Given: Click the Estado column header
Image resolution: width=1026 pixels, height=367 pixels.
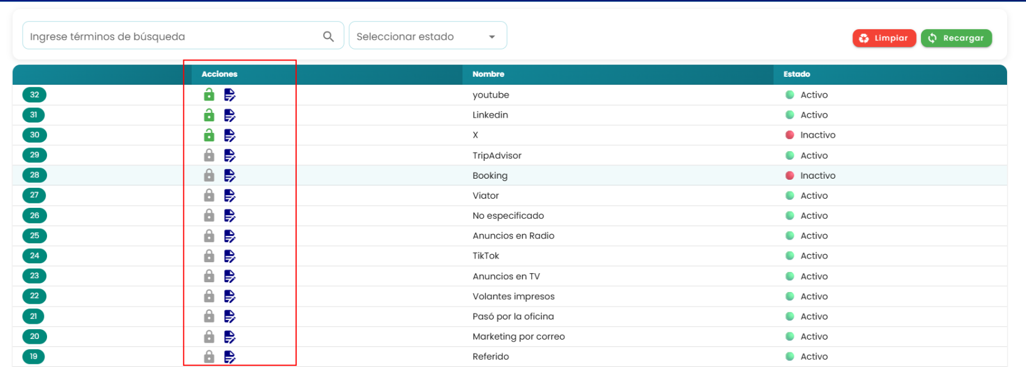Looking at the screenshot, I should [796, 74].
